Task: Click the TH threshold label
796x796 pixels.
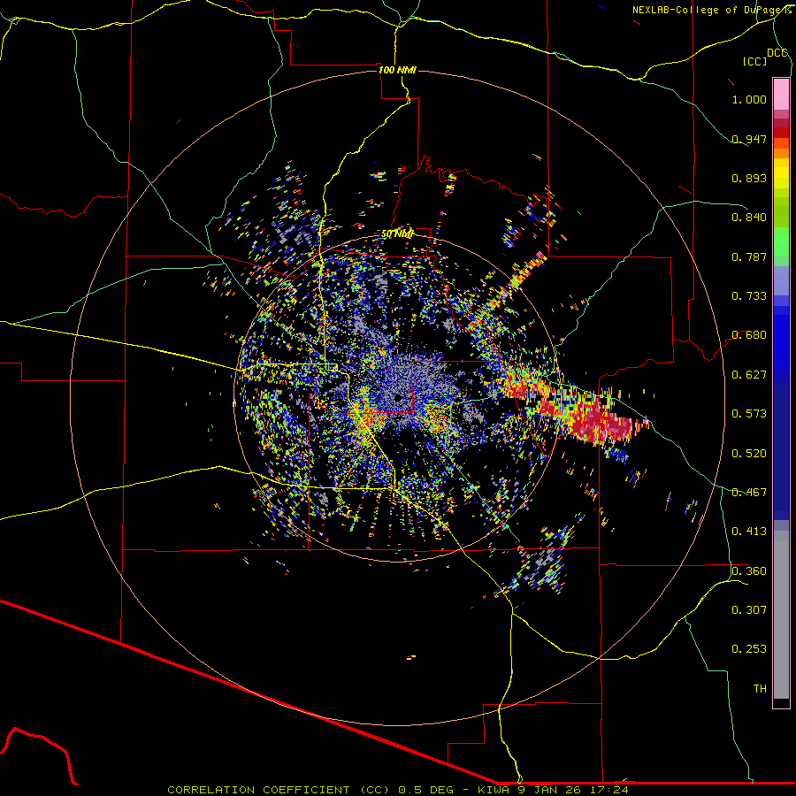Action: click(x=760, y=689)
